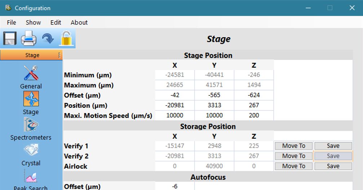The image size is (363, 190).
Task: Toggle the yellow padlock unlock icon
Action: (x=66, y=38)
